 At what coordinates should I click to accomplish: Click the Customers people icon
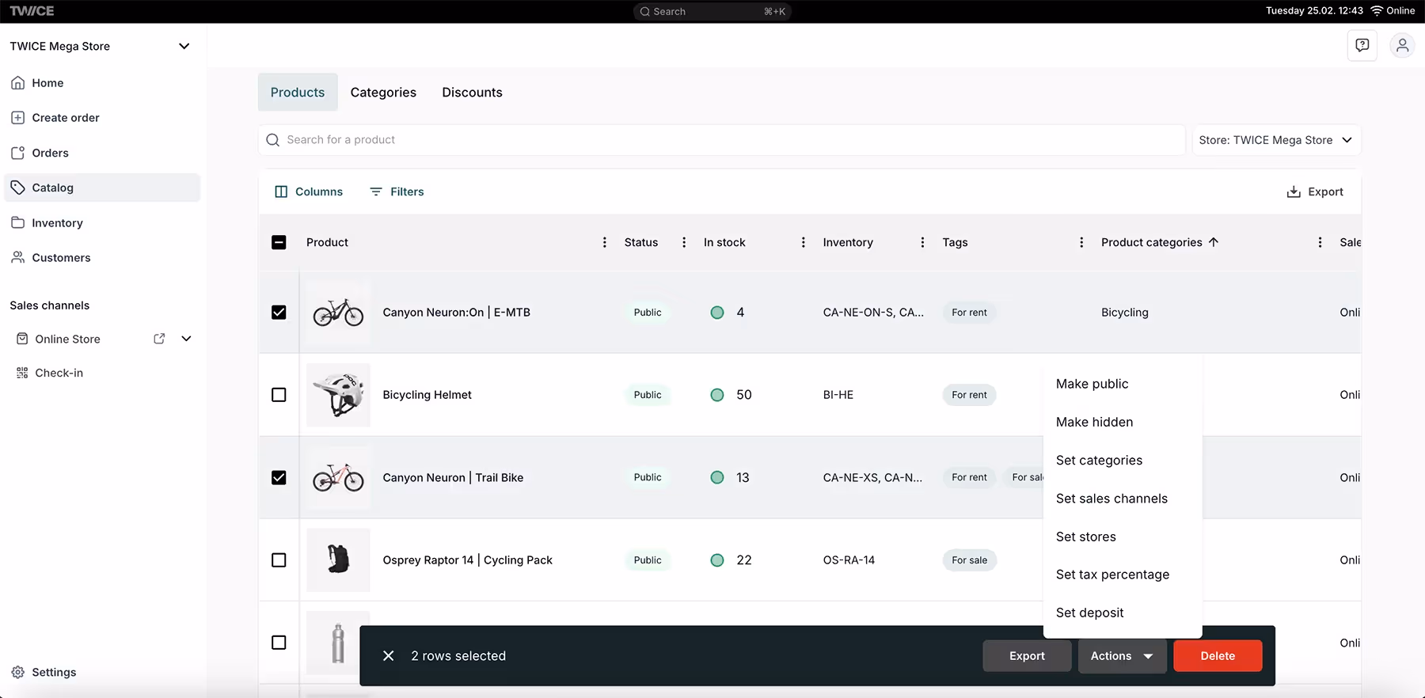pyautogui.click(x=17, y=258)
